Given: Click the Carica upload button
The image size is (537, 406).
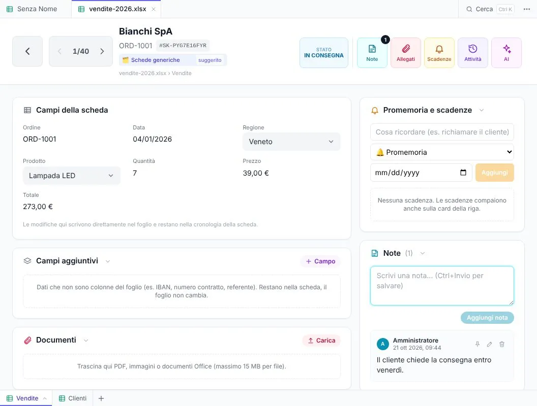Looking at the screenshot, I should tap(321, 341).
